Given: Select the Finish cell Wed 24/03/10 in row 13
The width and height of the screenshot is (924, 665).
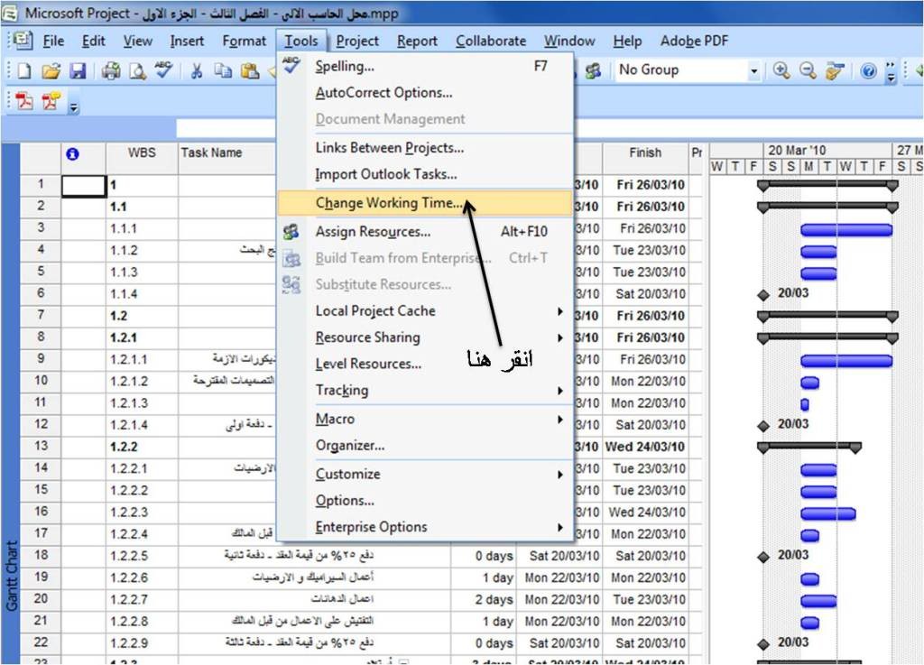Looking at the screenshot, I should (645, 447).
